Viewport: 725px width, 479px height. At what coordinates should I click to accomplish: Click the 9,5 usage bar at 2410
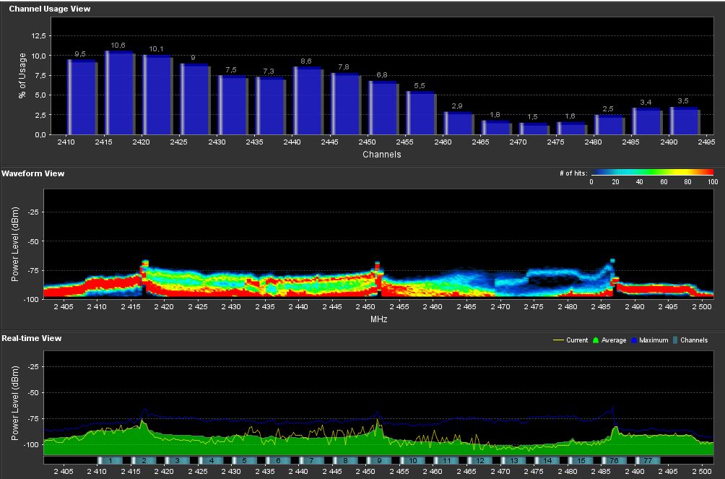point(82,97)
